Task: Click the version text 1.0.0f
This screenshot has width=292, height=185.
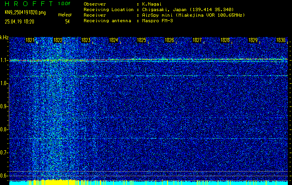Action: 64,4
